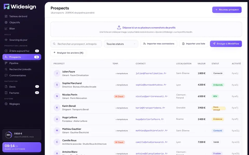Open the Pipeline section

pos(22,63)
